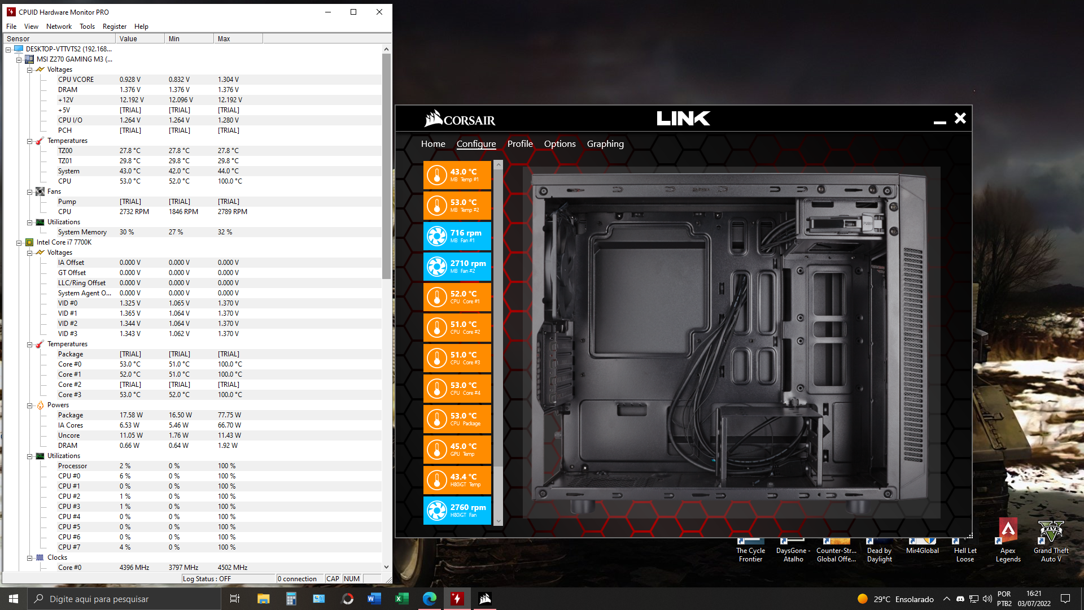Open the Network menu in Hardware Monitor
This screenshot has width=1084, height=610.
coord(59,27)
